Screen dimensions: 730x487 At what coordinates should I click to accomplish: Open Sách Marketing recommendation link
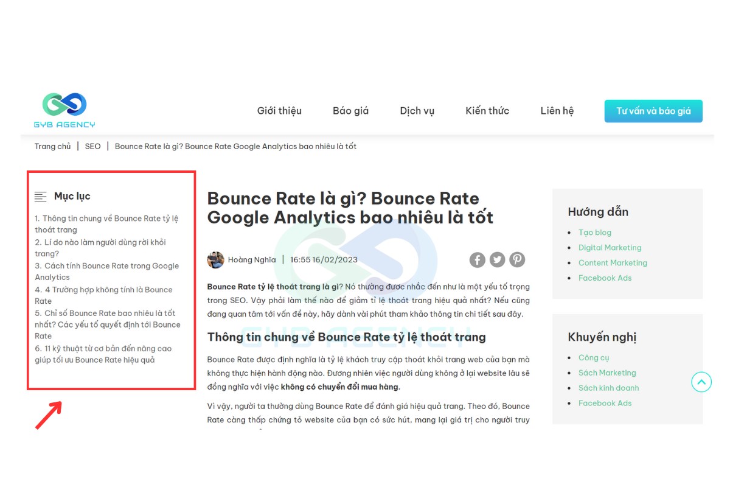pyautogui.click(x=607, y=373)
